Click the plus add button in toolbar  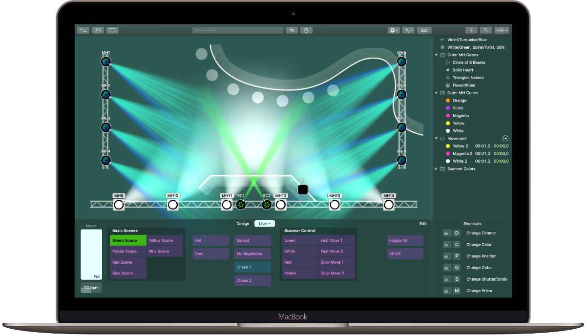click(471, 30)
